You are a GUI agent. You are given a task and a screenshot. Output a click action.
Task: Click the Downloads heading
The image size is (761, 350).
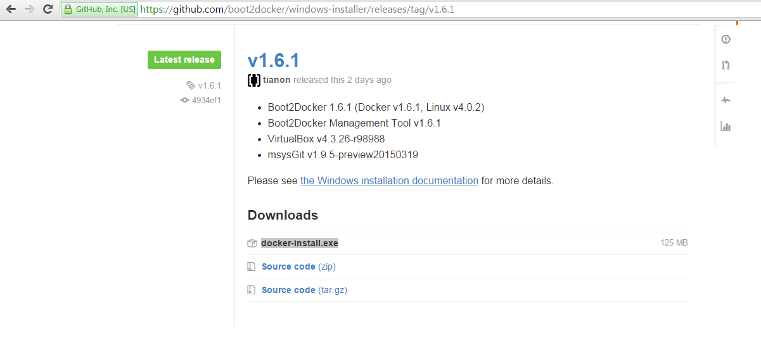click(283, 215)
